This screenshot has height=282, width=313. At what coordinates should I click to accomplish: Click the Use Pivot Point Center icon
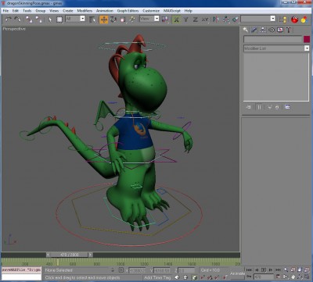click(165, 20)
